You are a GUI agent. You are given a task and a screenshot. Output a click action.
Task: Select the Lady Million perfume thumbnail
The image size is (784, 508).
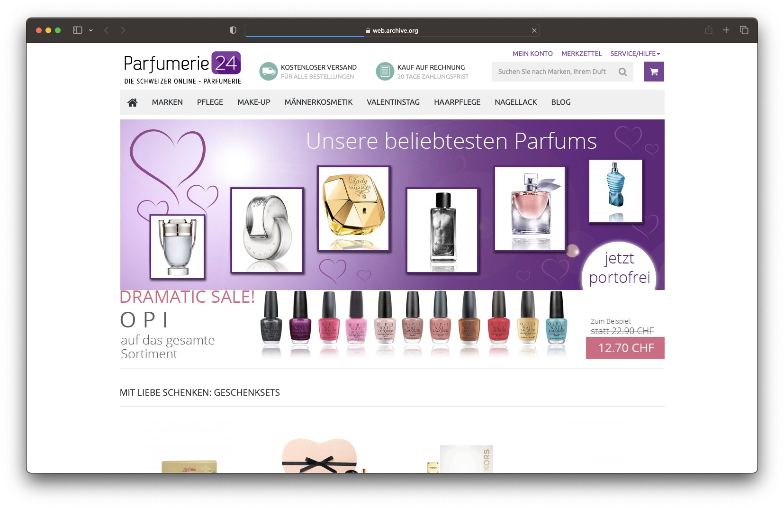(x=354, y=208)
